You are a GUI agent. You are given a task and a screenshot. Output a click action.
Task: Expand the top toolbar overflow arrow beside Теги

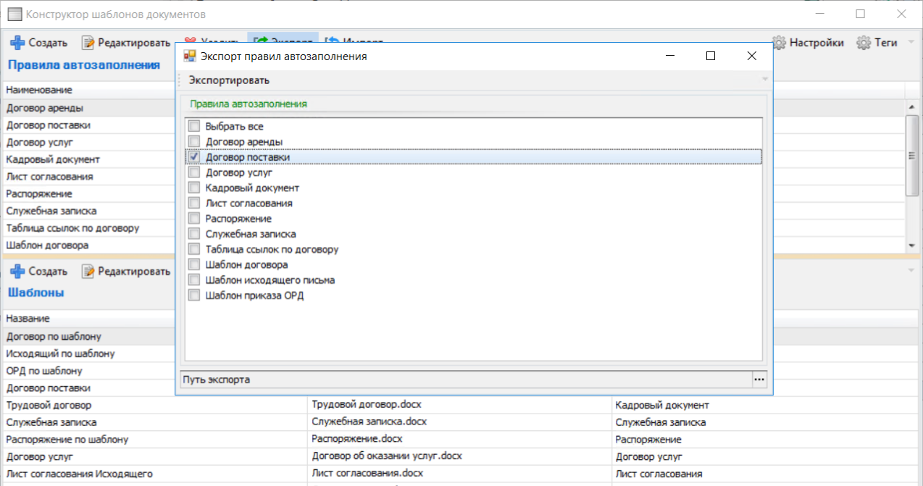[x=911, y=43]
